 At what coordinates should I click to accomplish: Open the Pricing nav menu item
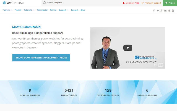(53, 10)
